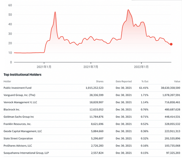Click shares value 18,839,907
This screenshot has height=158, width=182.
[96, 102]
